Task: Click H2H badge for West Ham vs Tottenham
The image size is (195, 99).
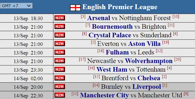Action: 60,69
